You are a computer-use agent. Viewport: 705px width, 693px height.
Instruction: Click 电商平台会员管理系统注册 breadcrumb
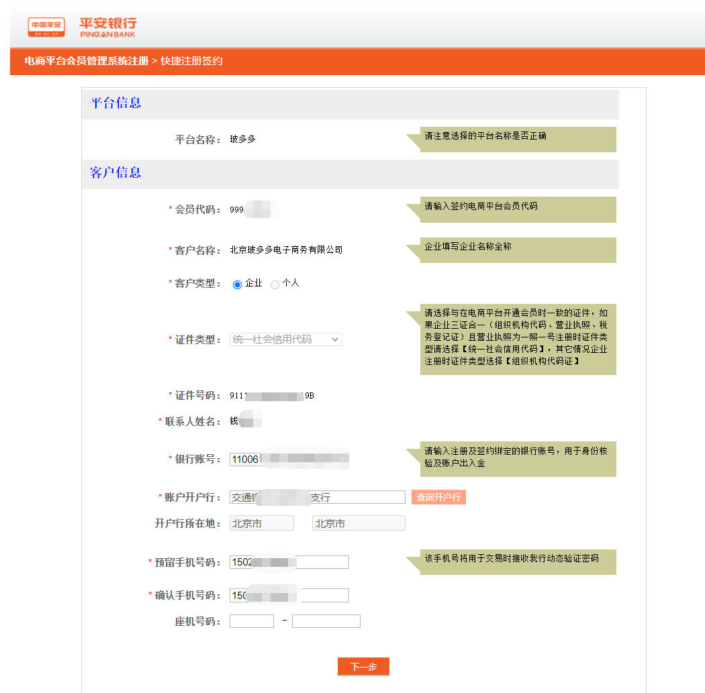click(x=87, y=61)
